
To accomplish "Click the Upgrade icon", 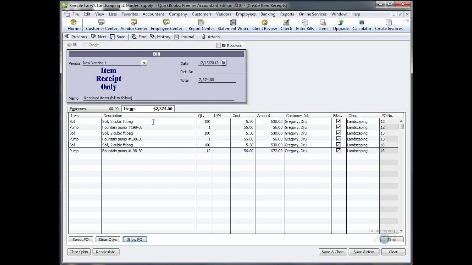I will [x=341, y=25].
